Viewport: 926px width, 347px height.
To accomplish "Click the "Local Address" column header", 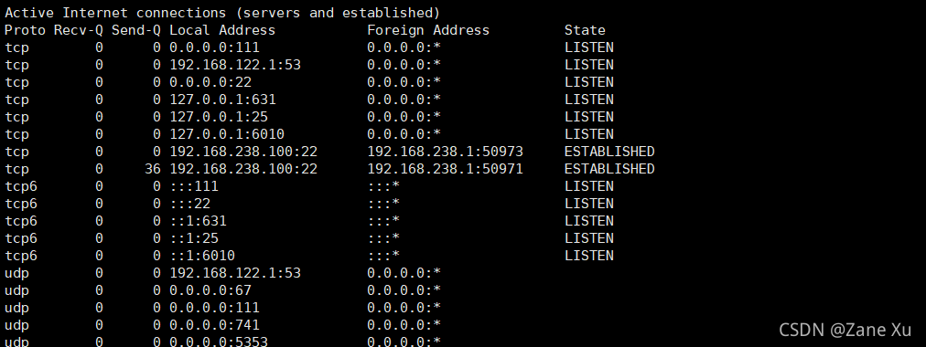I will pos(222,30).
